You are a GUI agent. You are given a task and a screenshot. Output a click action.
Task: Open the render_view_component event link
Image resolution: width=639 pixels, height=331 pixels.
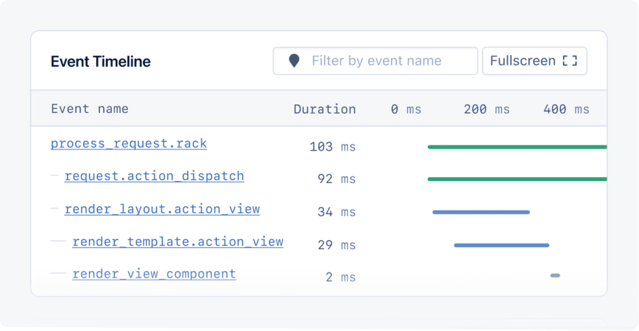pyautogui.click(x=154, y=274)
